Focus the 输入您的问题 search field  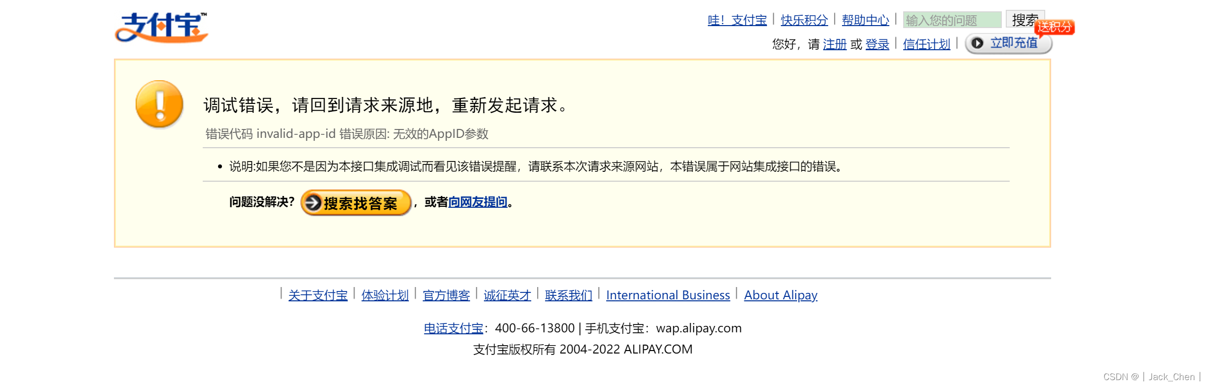click(x=952, y=20)
